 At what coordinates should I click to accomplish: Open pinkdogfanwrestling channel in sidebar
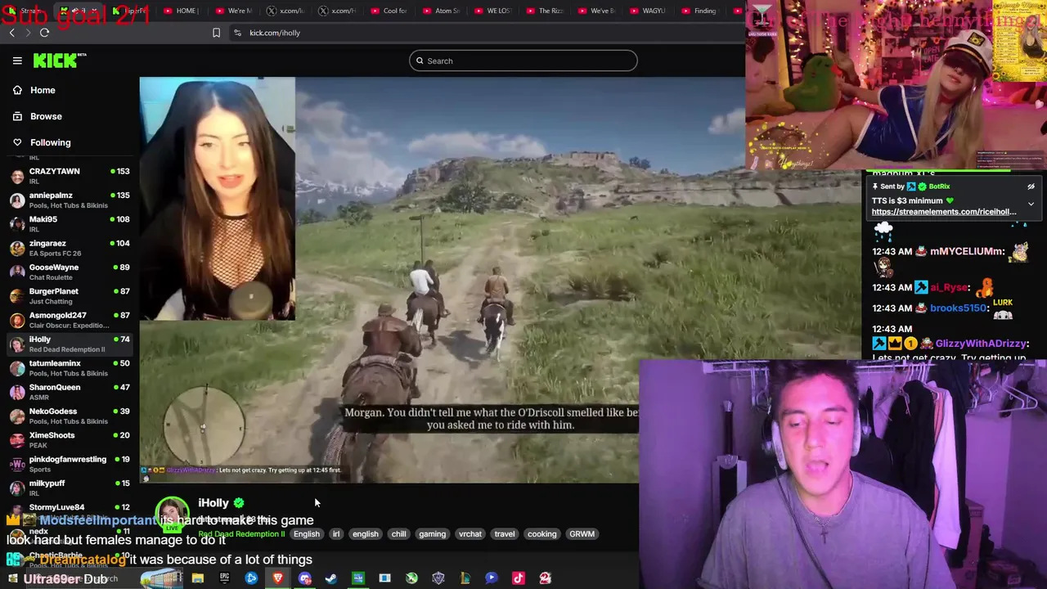pyautogui.click(x=70, y=464)
